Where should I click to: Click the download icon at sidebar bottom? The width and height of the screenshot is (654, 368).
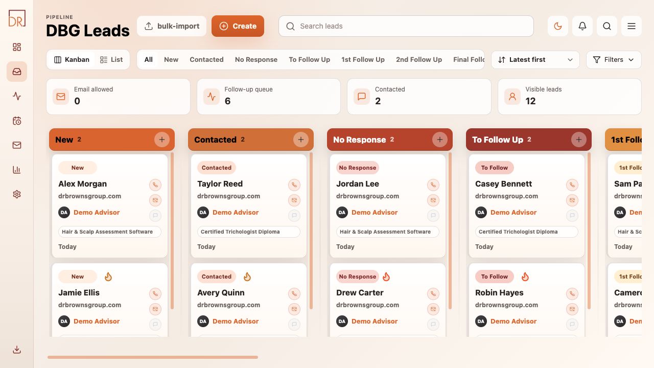pyautogui.click(x=17, y=350)
